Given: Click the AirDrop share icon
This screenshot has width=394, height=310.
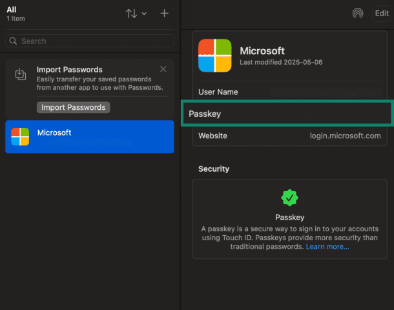Looking at the screenshot, I should pyautogui.click(x=358, y=14).
